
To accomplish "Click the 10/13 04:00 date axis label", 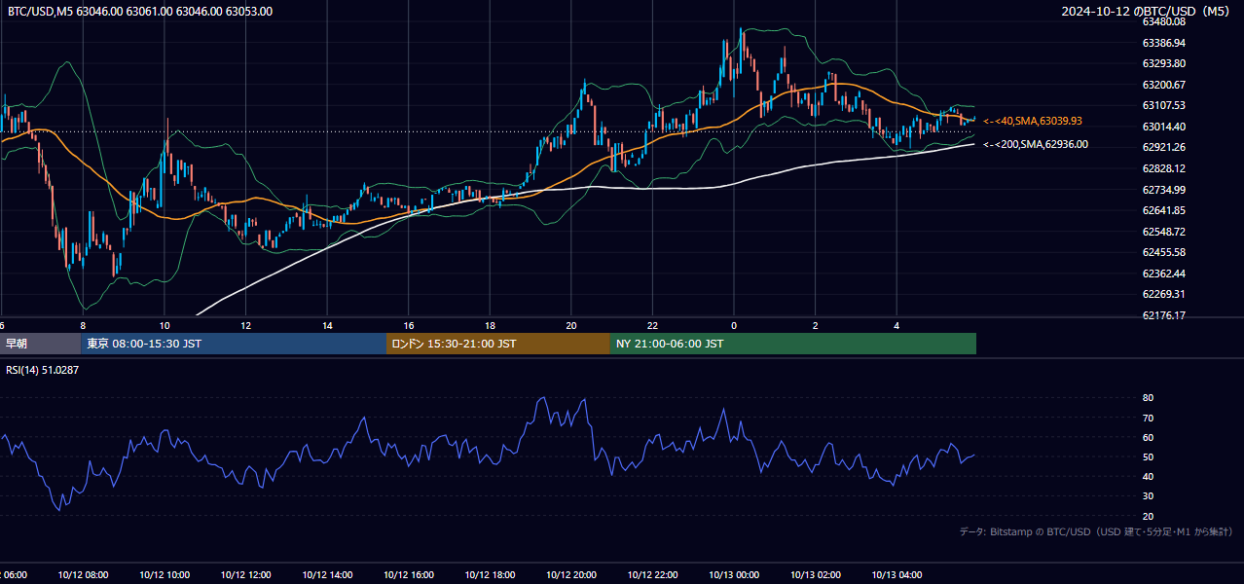I will coord(896,575).
